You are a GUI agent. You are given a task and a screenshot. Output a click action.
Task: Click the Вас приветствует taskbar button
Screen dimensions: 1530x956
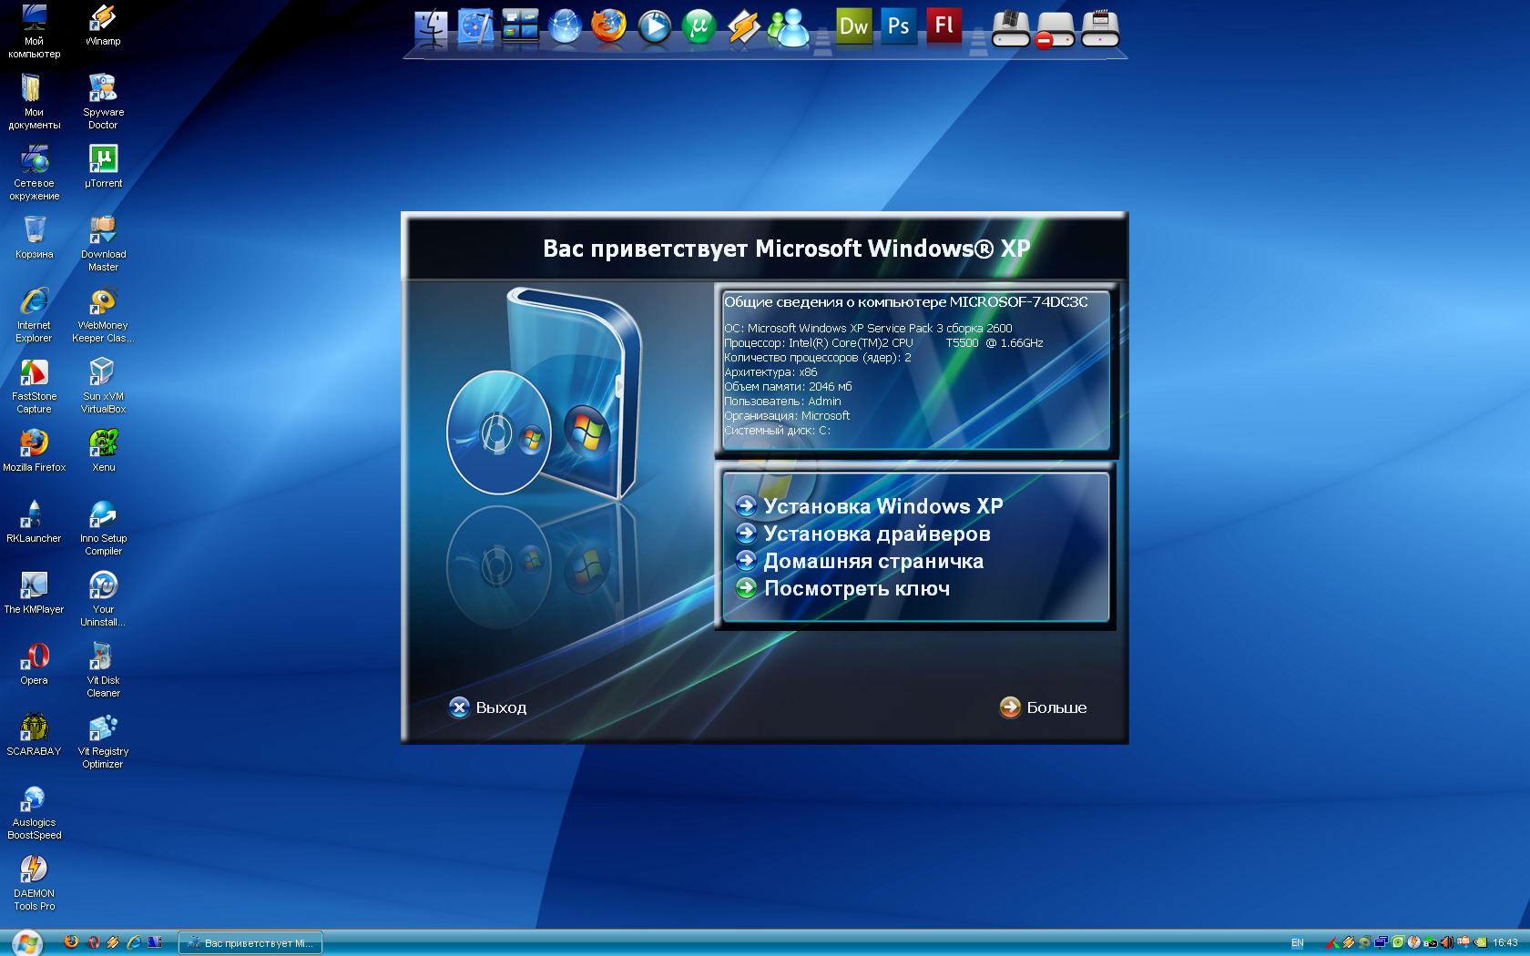pos(250,943)
